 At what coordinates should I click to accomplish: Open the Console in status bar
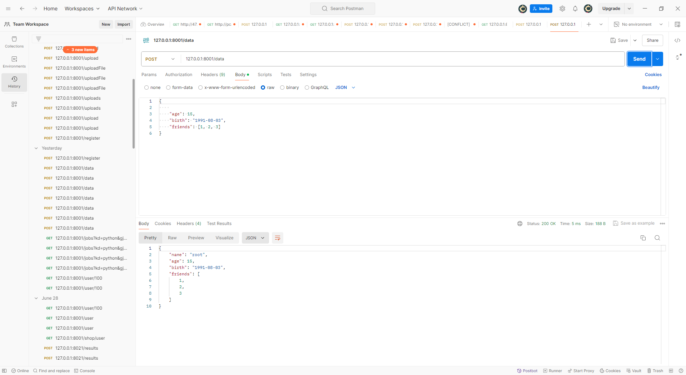click(84, 371)
